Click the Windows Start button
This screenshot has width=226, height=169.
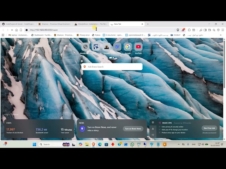[35, 144]
